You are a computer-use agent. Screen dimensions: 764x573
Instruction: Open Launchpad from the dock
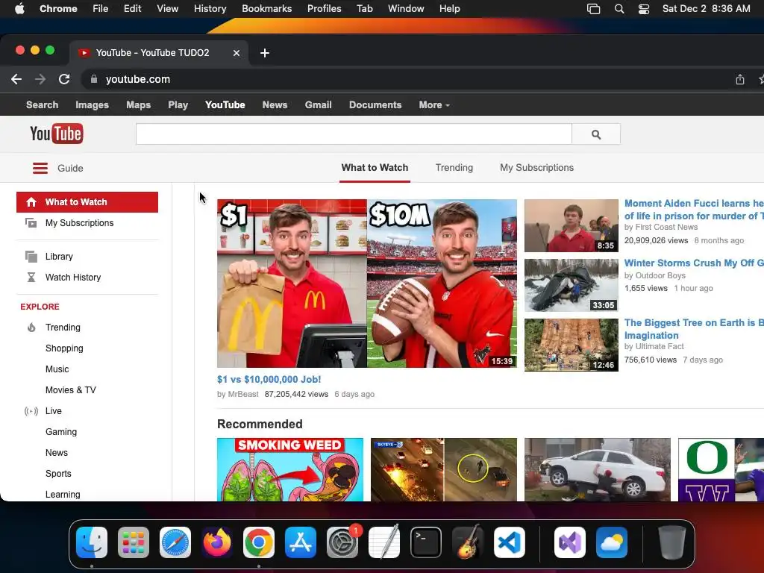click(x=134, y=542)
